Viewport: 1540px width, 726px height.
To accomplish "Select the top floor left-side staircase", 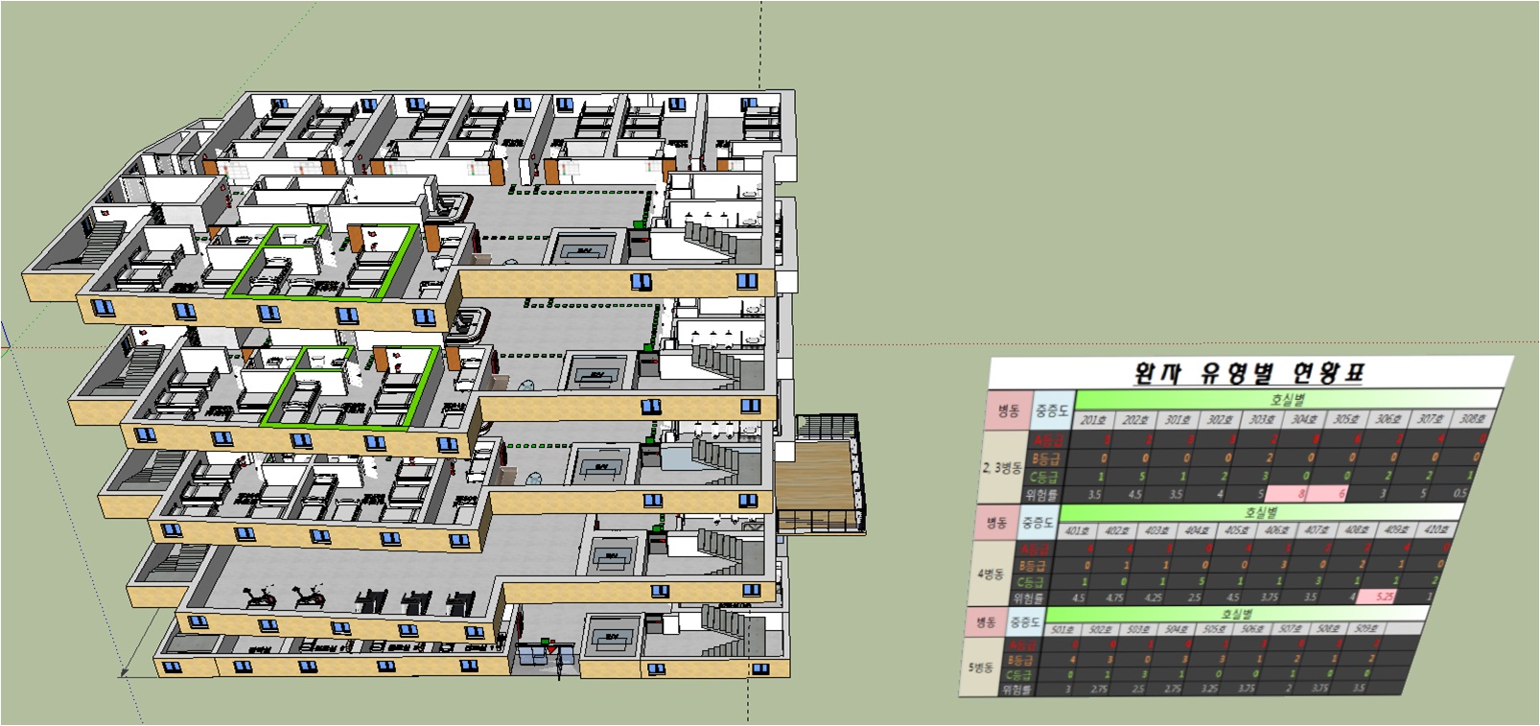I will (105, 238).
